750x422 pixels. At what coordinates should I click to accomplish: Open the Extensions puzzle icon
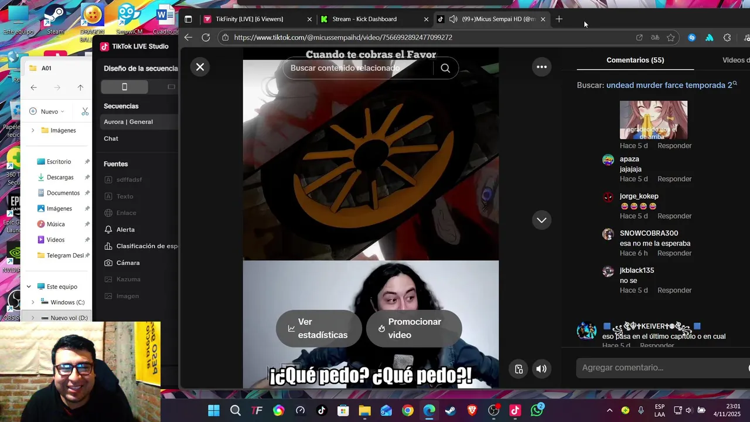pyautogui.click(x=727, y=38)
